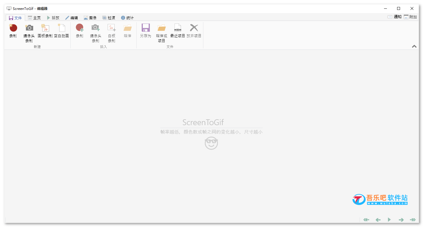Play the animation preview
This screenshot has height=227, width=423.
(389, 220)
